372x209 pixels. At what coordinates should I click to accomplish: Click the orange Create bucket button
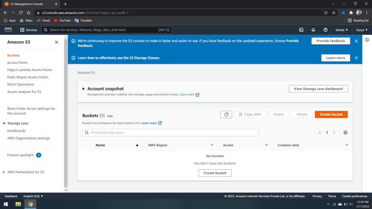point(331,114)
